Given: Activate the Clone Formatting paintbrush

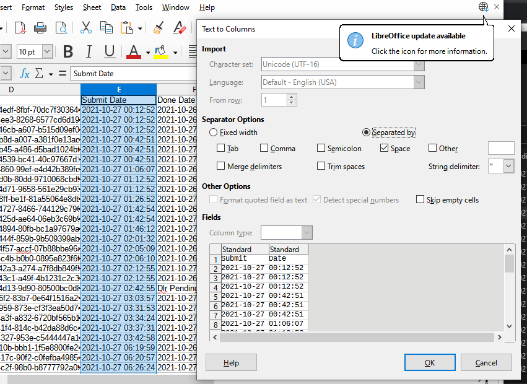Looking at the screenshot, I should pyautogui.click(x=159, y=28).
